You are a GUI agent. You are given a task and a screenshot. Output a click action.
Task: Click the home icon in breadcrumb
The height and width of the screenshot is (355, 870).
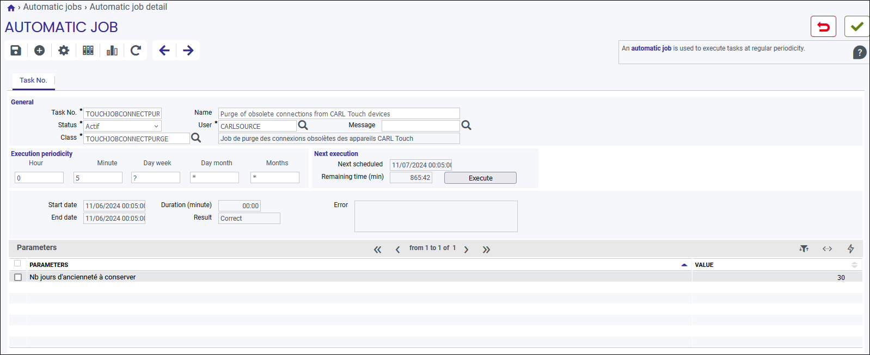coord(11,8)
